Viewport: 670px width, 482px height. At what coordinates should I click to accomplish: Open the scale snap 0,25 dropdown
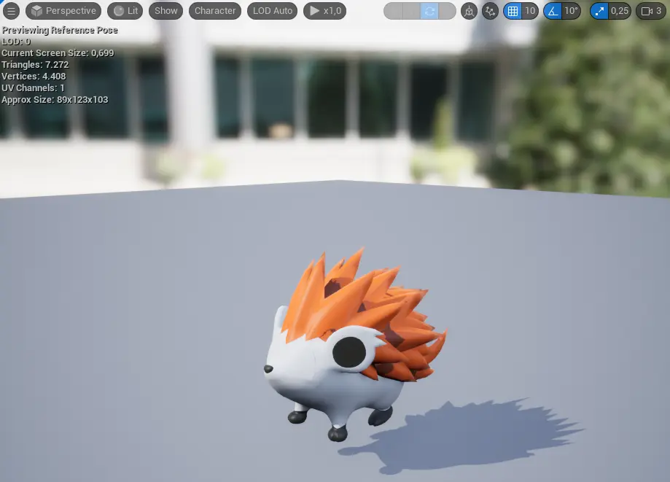click(x=620, y=11)
